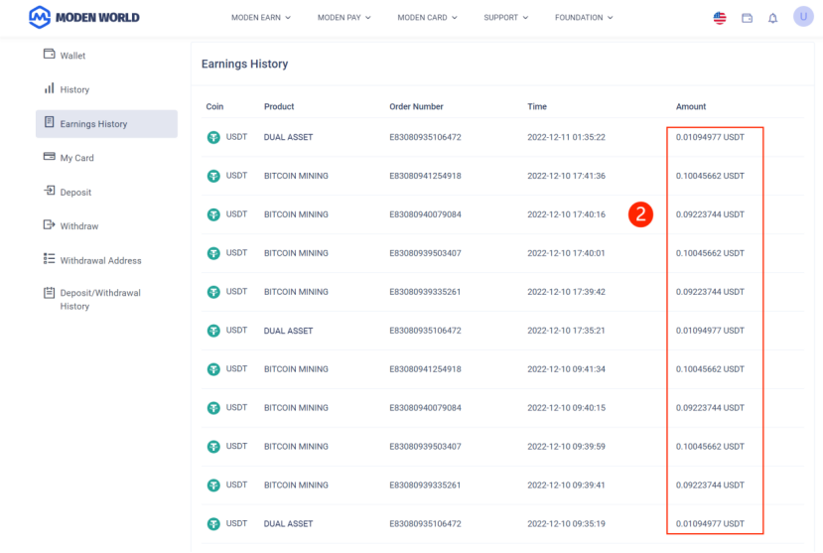Open notifications bell

click(x=772, y=18)
